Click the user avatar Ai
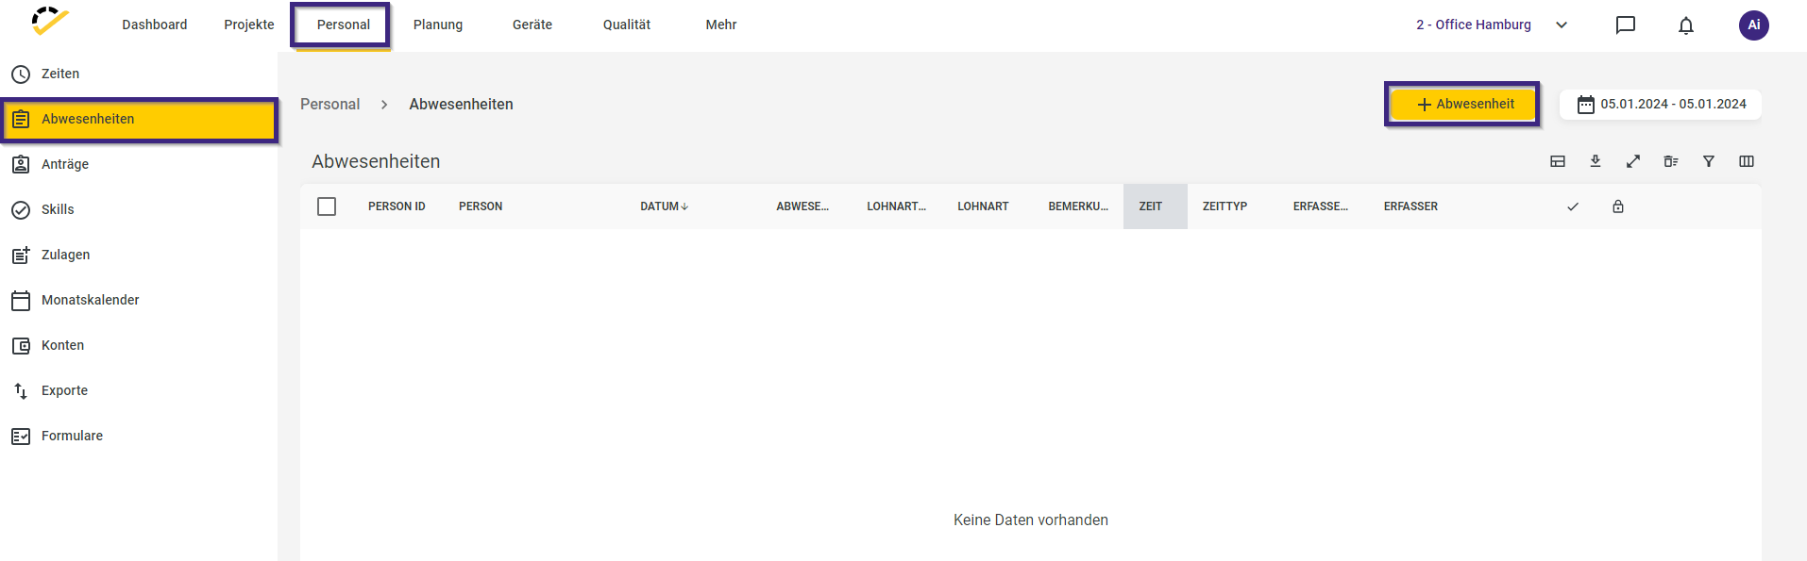 pos(1753,25)
